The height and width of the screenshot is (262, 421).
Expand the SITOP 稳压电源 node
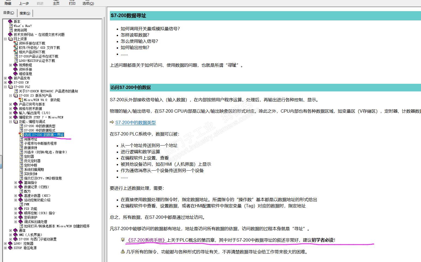(x=5, y=248)
